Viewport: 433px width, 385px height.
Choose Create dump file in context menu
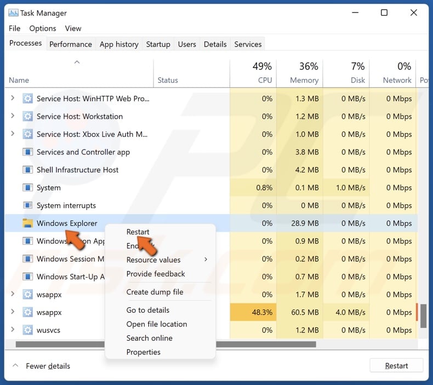(x=155, y=292)
